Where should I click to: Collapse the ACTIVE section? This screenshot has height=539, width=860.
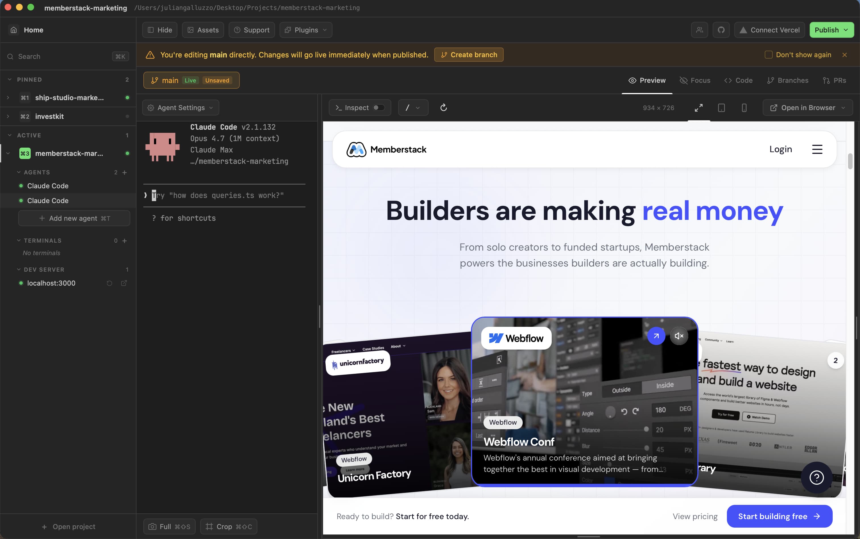click(x=10, y=135)
